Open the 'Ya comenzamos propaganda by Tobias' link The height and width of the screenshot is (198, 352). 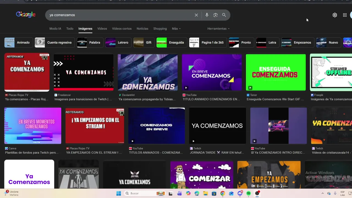coord(147,99)
